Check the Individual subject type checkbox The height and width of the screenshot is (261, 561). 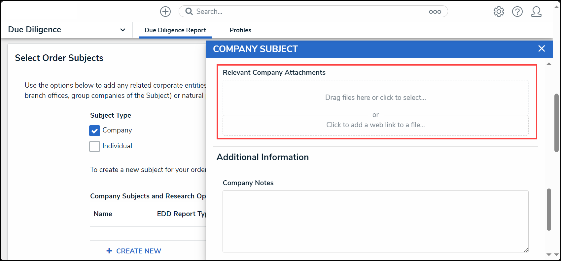94,146
